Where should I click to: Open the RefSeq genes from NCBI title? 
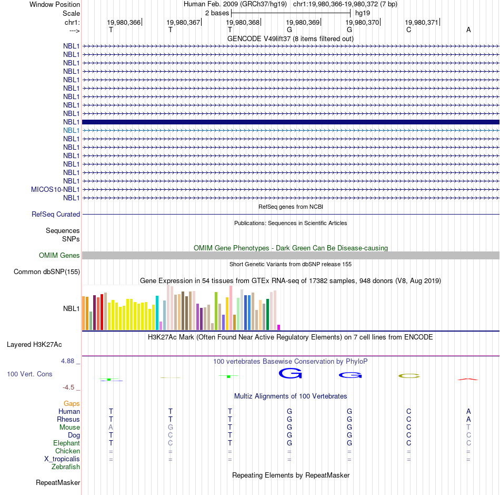tap(291, 207)
